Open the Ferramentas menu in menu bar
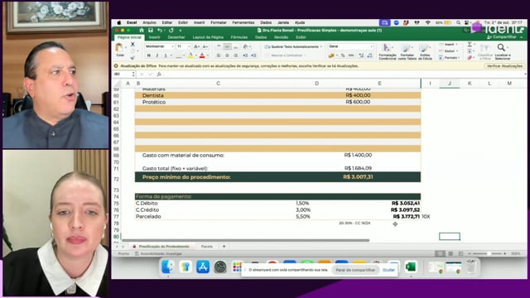The height and width of the screenshot is (298, 530). (x=243, y=22)
